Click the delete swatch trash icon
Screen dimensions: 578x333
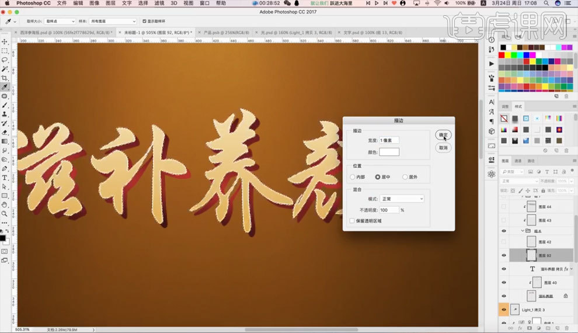click(x=565, y=96)
